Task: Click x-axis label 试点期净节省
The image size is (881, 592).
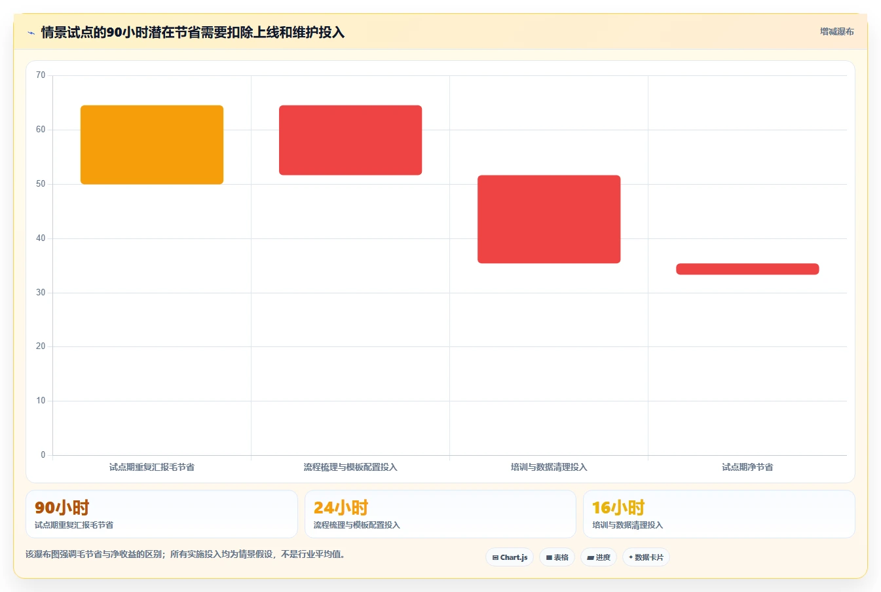Action: (747, 467)
